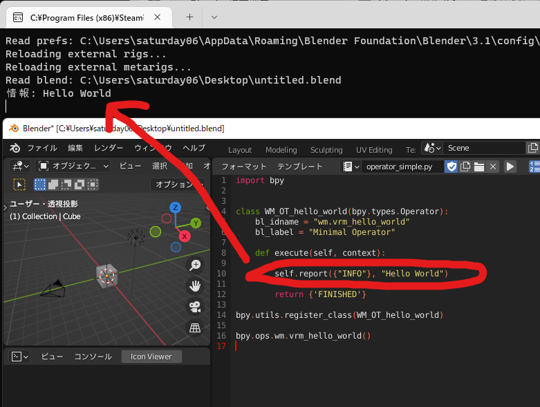Image resolution: width=540 pixels, height=407 pixels.
Task: Click code line 10 self.report text
Action: click(362, 274)
